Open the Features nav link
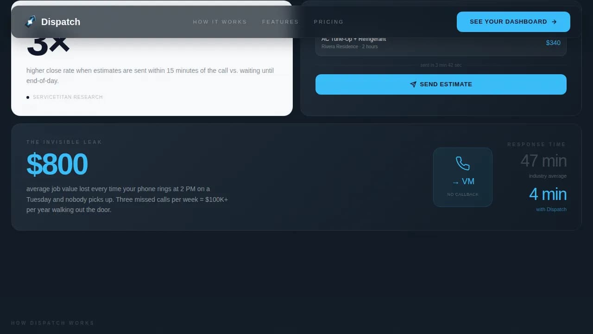593x334 pixels. pos(280,22)
